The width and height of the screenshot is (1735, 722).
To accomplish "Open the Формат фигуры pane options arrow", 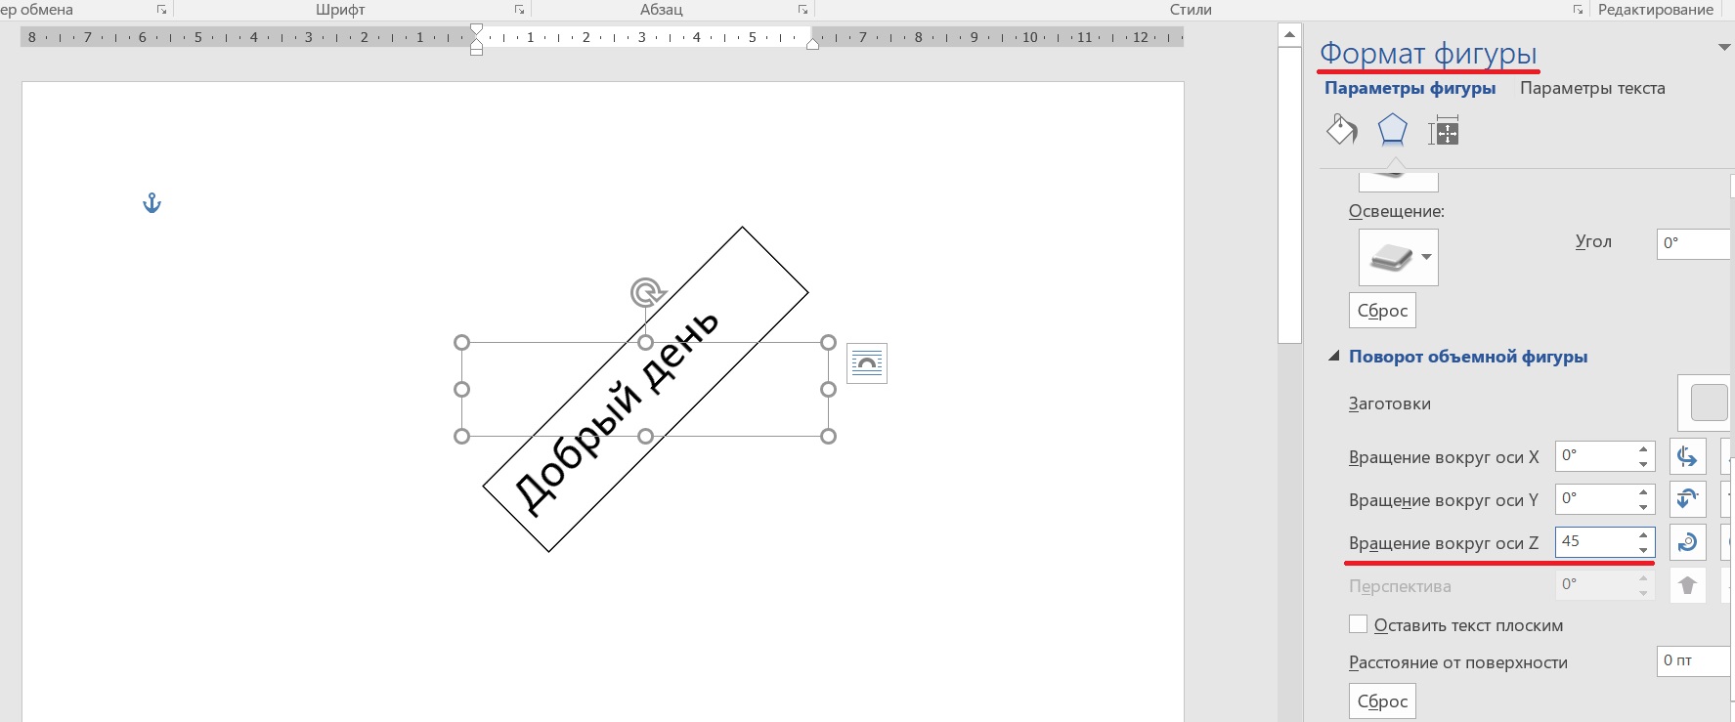I will click(x=1724, y=47).
